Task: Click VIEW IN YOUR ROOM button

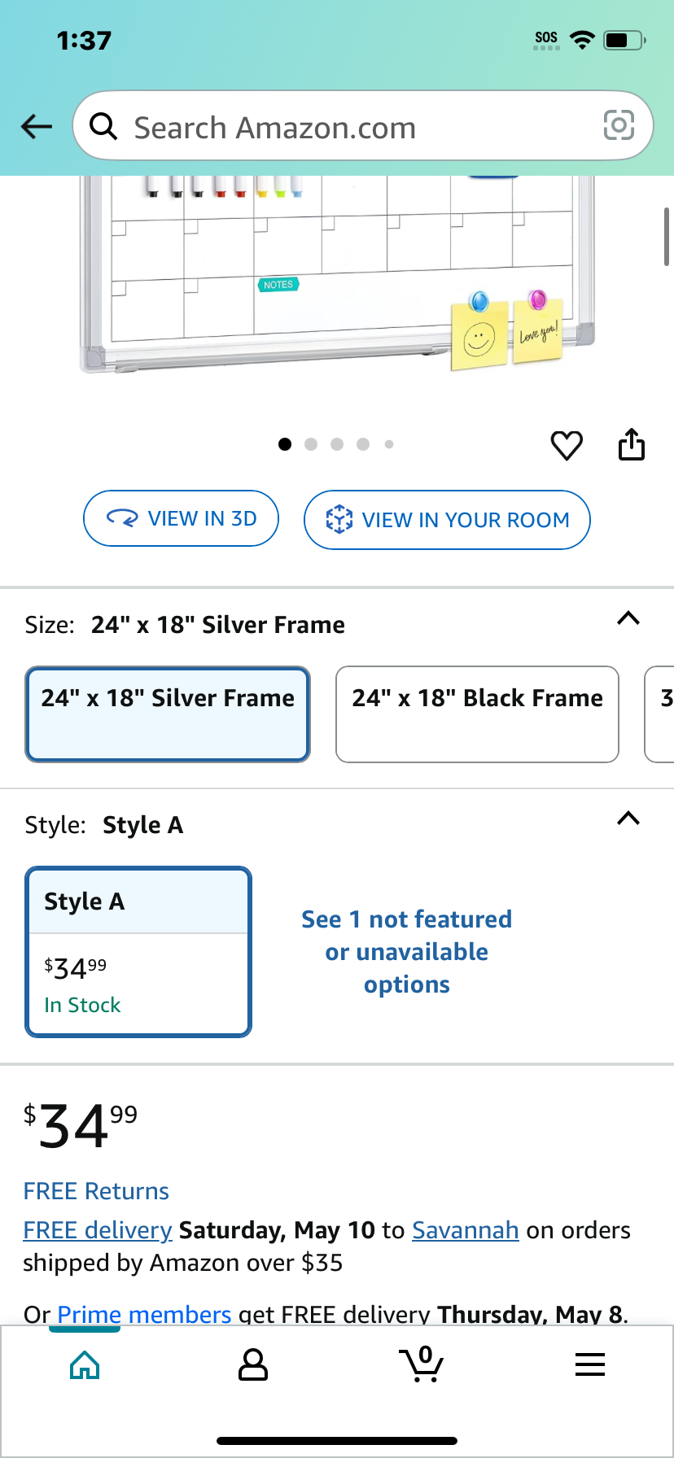Action: 447,520
